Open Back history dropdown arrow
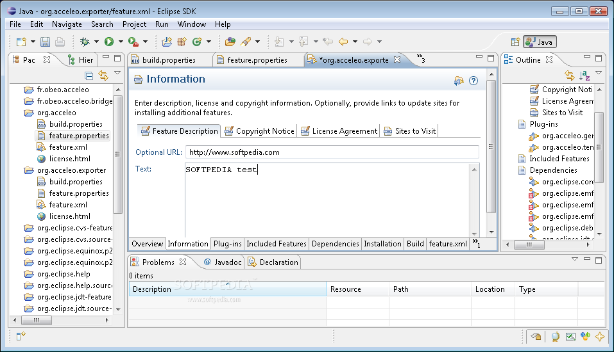 pos(355,42)
